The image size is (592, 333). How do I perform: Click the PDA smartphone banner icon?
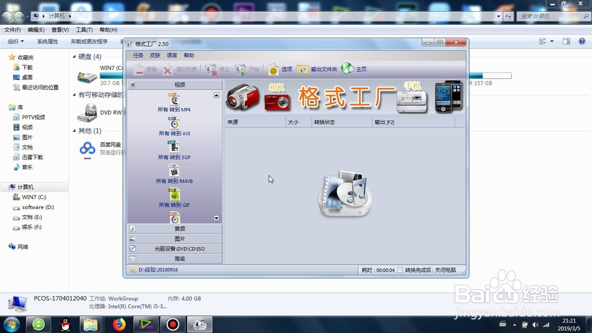448,97
